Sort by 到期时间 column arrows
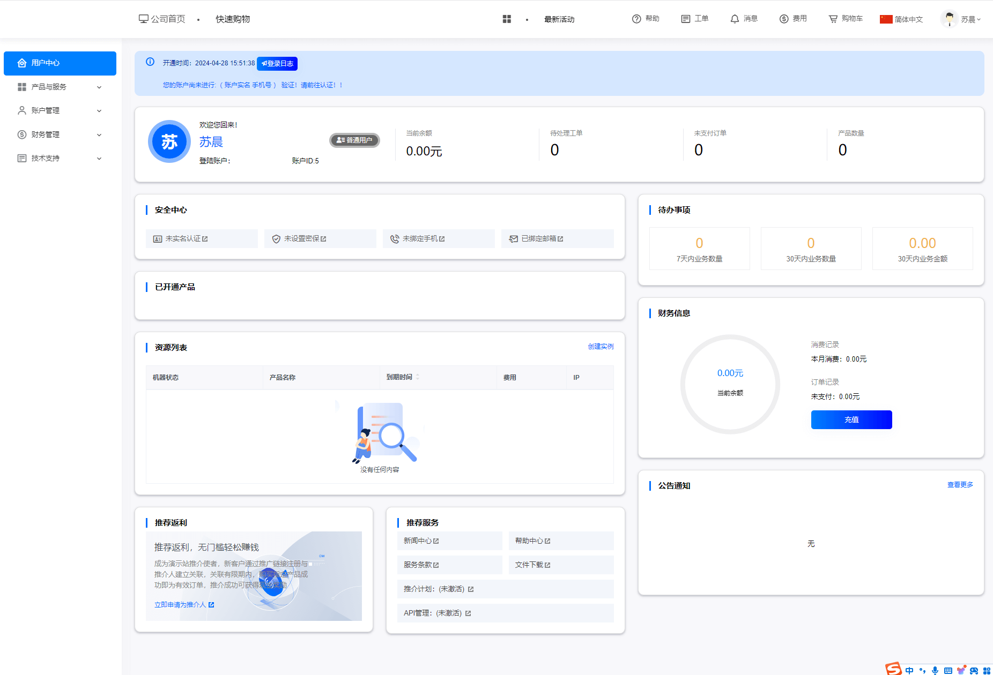Viewport: 993px width, 675px height. (x=418, y=377)
